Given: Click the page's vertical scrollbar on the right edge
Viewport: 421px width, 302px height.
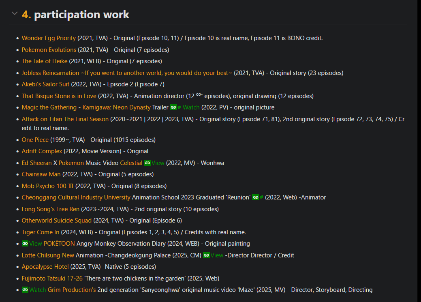Looking at the screenshot, I should click(419, 151).
